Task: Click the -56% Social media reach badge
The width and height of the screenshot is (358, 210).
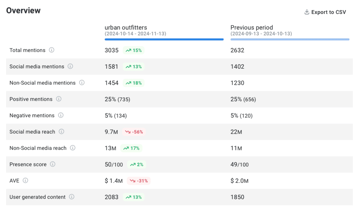Action: 134,132
